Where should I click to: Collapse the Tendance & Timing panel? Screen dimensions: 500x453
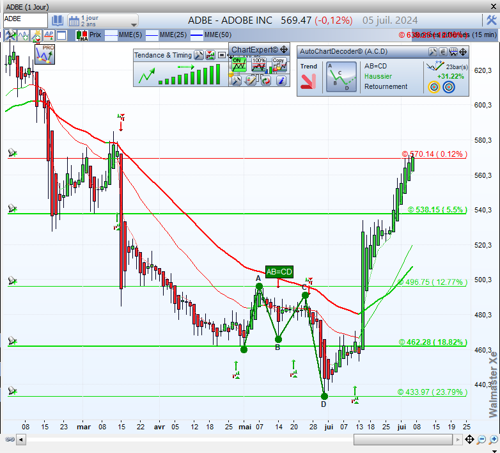coord(222,55)
